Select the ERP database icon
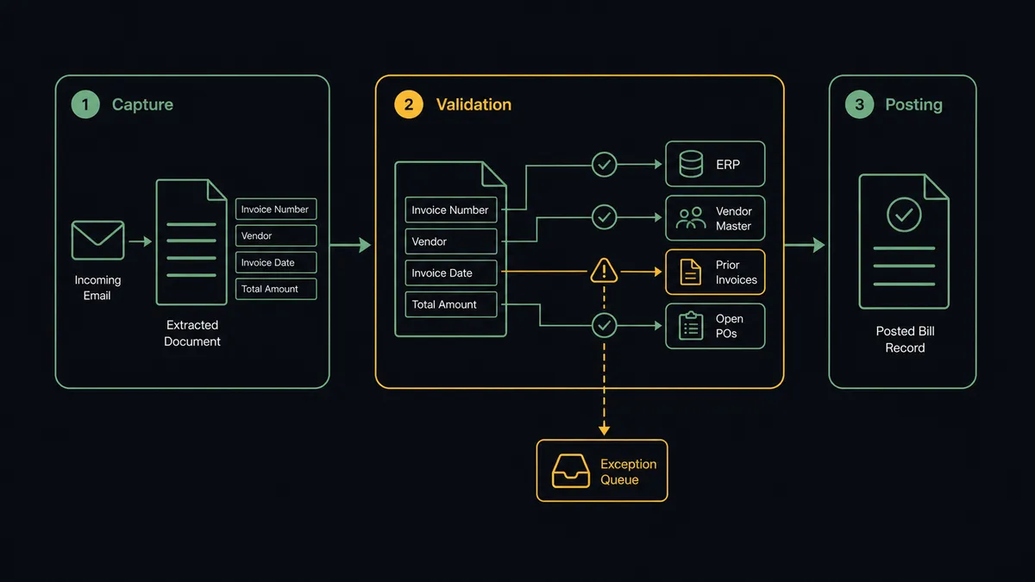 (691, 164)
